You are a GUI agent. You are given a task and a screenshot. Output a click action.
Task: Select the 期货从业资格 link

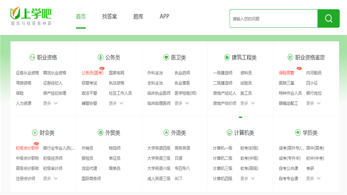[x=55, y=73]
